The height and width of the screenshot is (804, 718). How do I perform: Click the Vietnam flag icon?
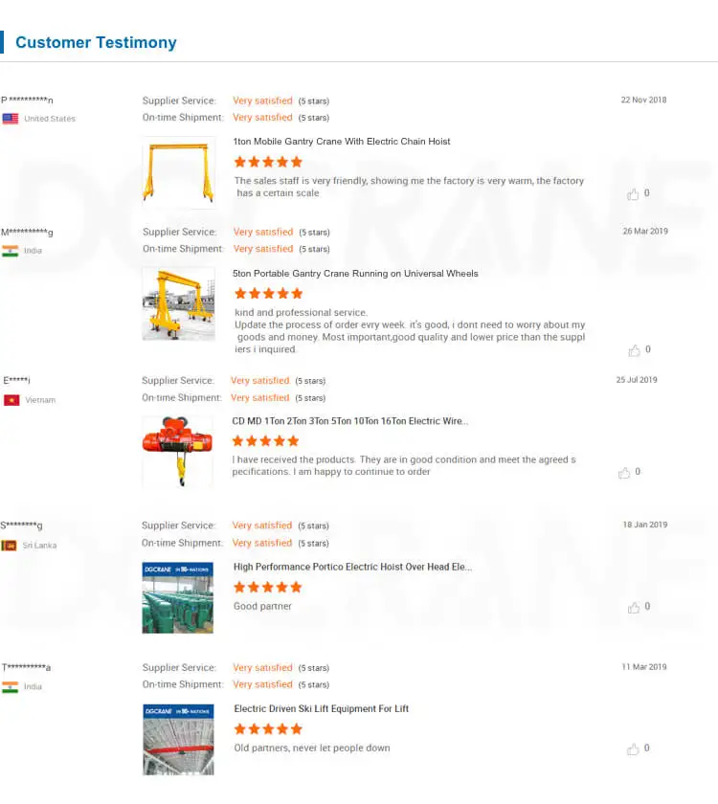(x=11, y=400)
